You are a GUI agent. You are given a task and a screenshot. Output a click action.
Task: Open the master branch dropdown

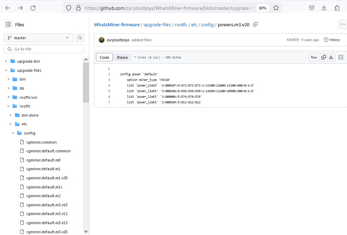point(39,38)
